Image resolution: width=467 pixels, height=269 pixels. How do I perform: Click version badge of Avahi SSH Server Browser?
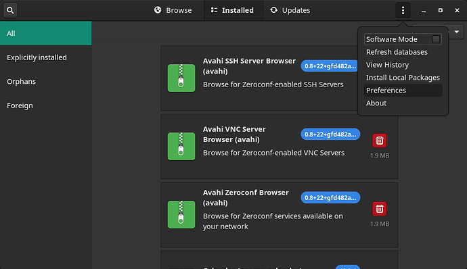(x=329, y=66)
